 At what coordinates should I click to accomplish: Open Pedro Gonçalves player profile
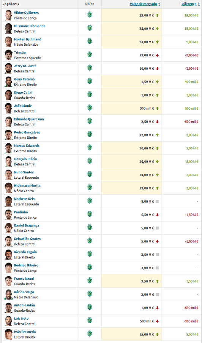point(27,132)
